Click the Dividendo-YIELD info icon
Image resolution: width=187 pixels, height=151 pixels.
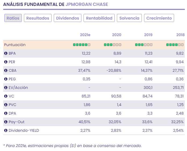[x=6, y=130]
